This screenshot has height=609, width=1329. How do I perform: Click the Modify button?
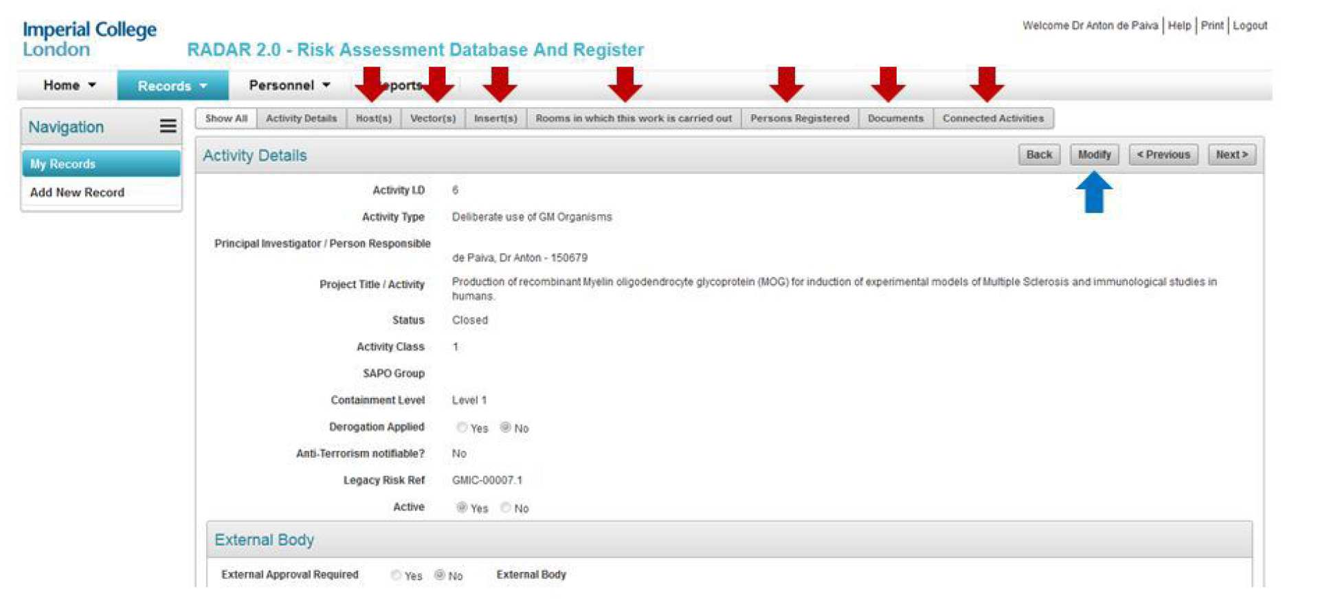click(x=1093, y=155)
